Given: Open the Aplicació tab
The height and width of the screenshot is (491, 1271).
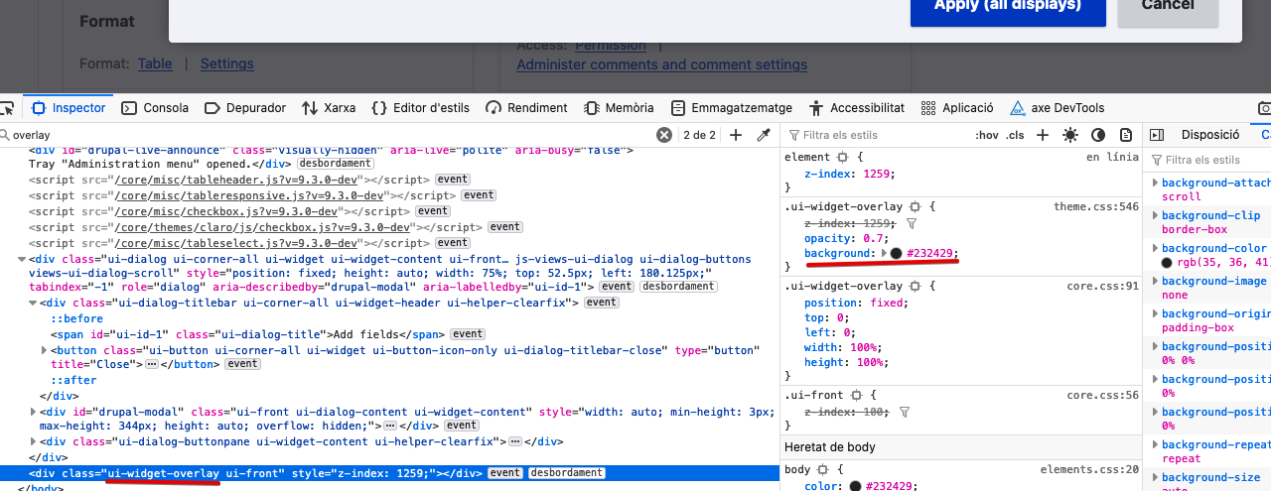Looking at the screenshot, I should pyautogui.click(x=957, y=108).
